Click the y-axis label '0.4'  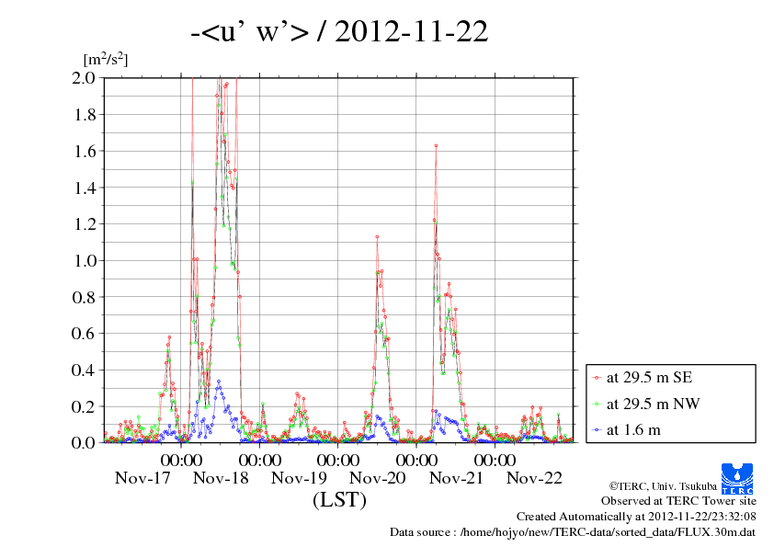coord(84,370)
